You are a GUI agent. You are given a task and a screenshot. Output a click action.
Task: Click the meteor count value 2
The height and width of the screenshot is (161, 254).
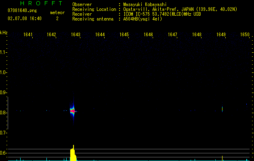[57, 19]
